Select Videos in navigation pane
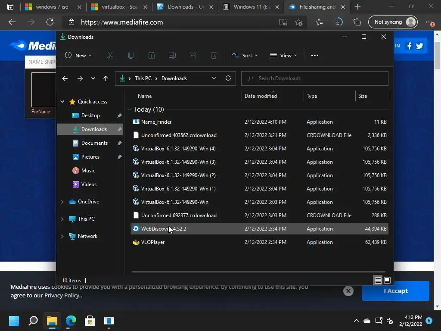441x331 pixels. [89, 184]
